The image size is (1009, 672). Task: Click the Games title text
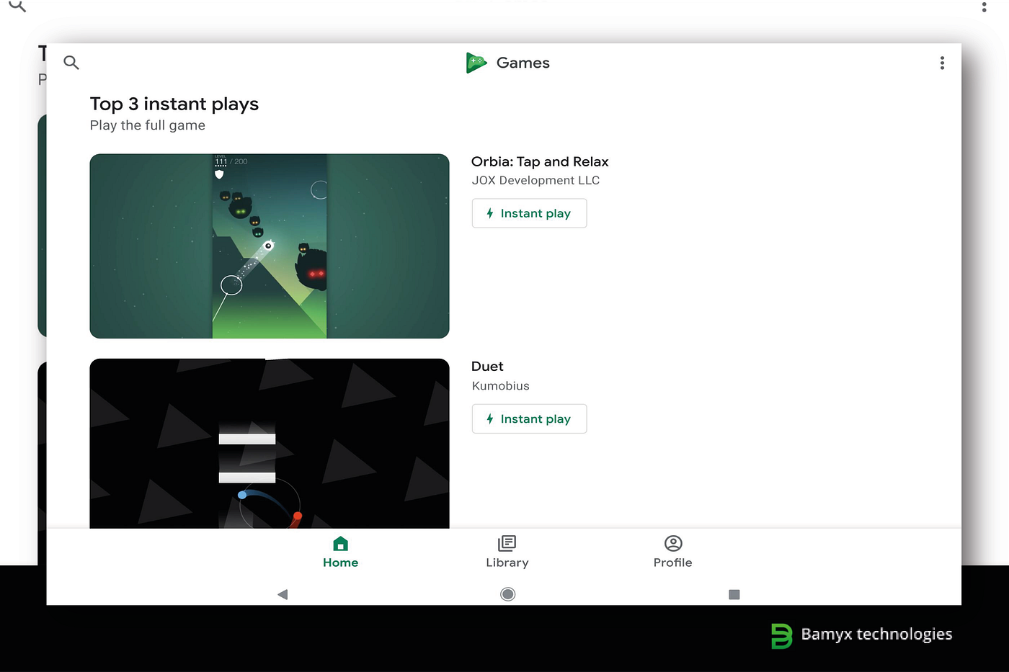(523, 63)
